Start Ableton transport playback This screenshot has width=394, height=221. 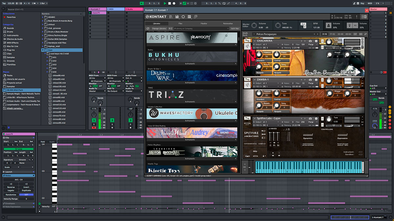[165, 3]
